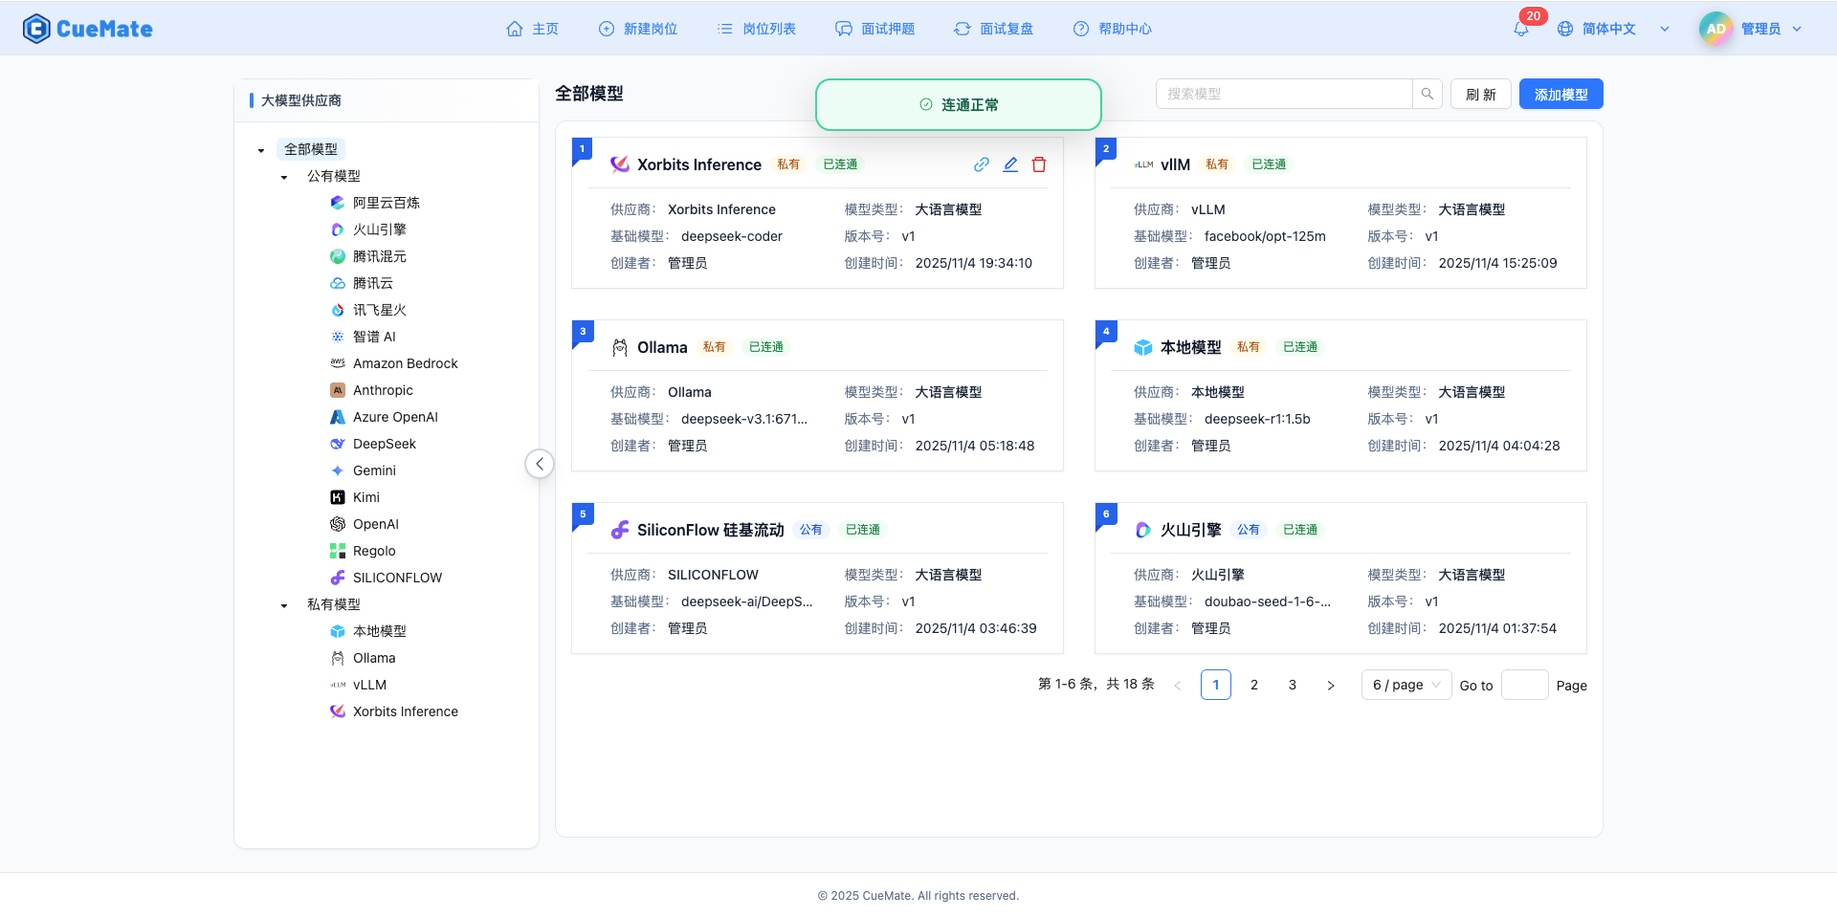The image size is (1837, 918).
Task: Open the 面试押题 menu item
Action: pos(875,29)
